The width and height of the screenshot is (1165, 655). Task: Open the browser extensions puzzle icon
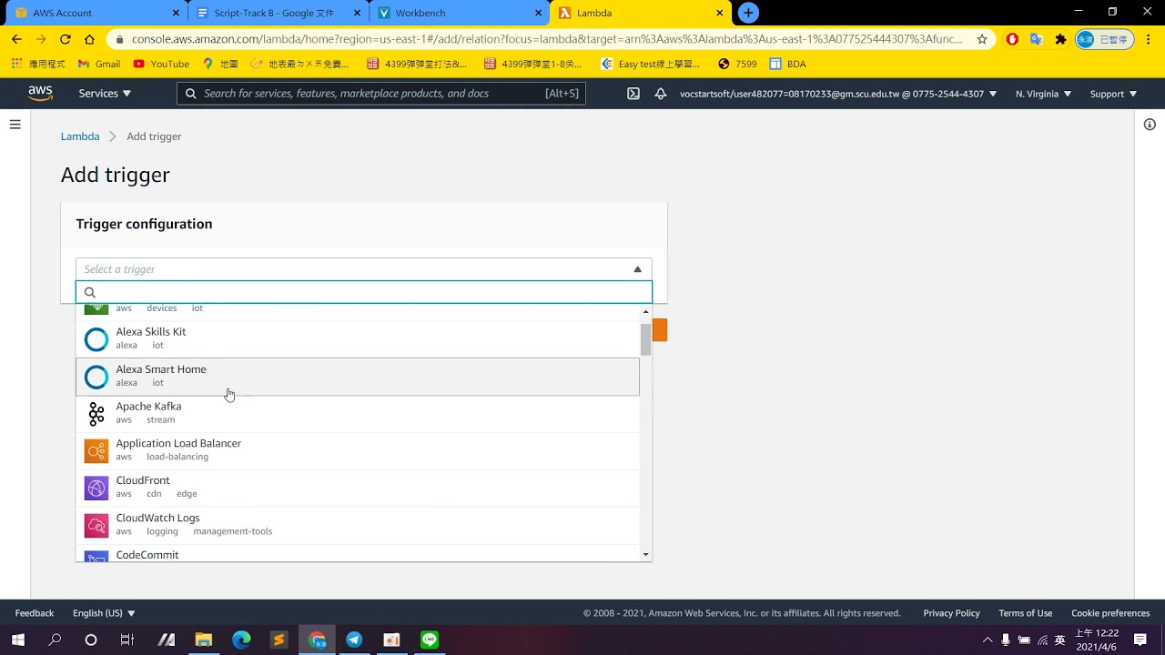tap(1060, 39)
